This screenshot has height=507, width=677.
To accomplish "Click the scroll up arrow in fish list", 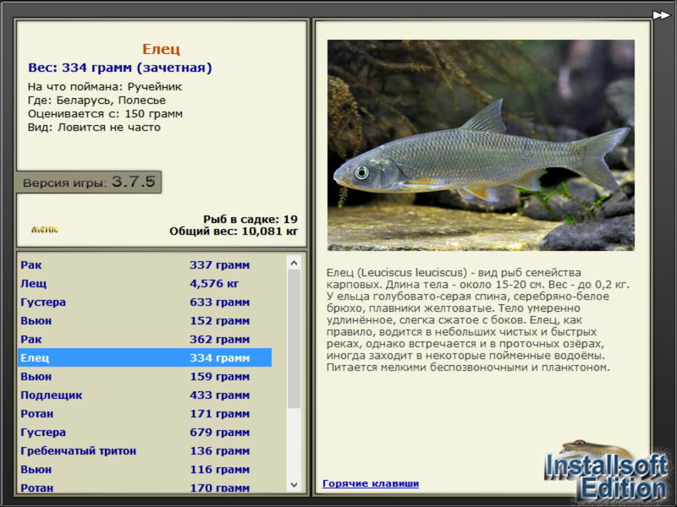I will (x=294, y=263).
